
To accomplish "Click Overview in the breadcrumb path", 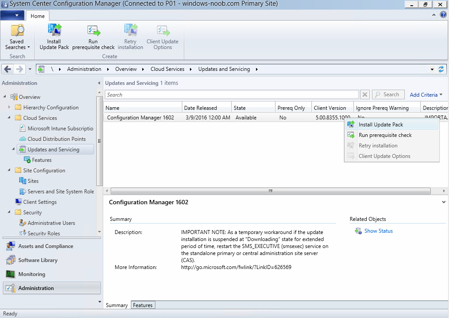I will (126, 69).
